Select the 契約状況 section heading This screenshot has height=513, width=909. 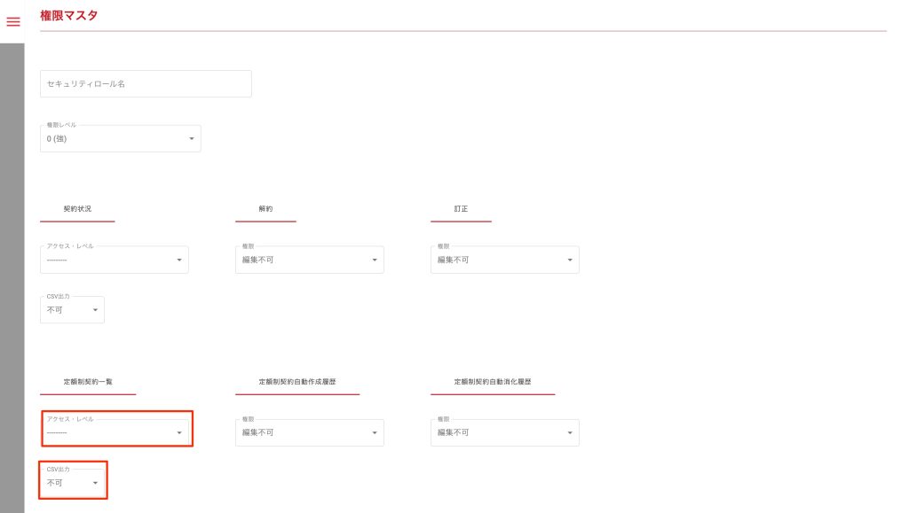[x=77, y=209]
